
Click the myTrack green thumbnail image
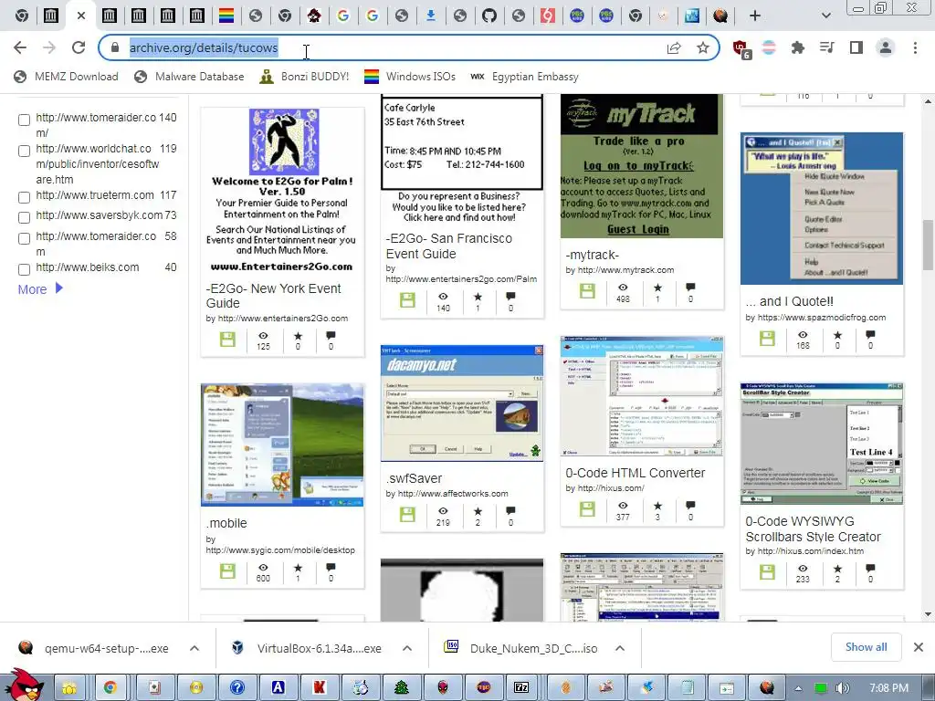(x=642, y=166)
